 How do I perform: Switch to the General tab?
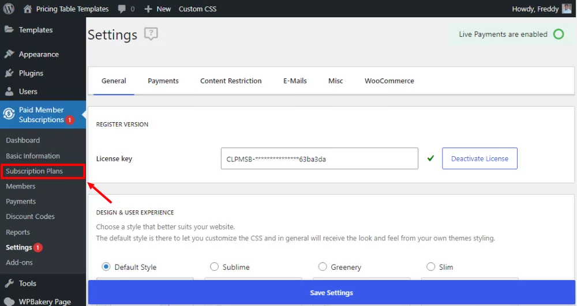coord(114,81)
